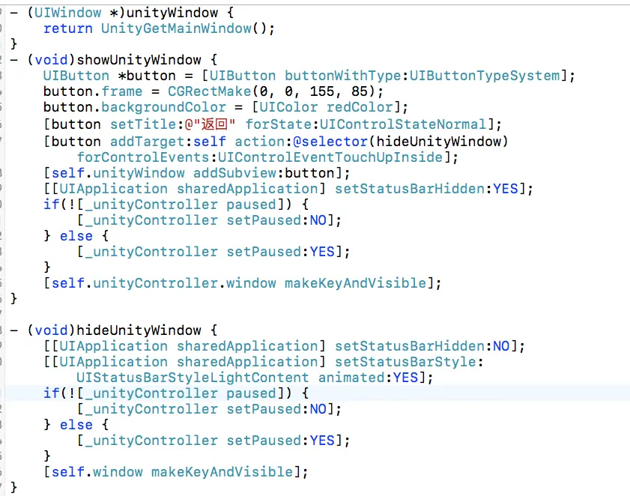Click animated:YES text
The height and width of the screenshot is (496, 630).
click(x=368, y=378)
